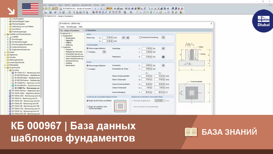Open Köcherbewehrung results entry
The width and height of the screenshot is (273, 154).
[72, 61]
